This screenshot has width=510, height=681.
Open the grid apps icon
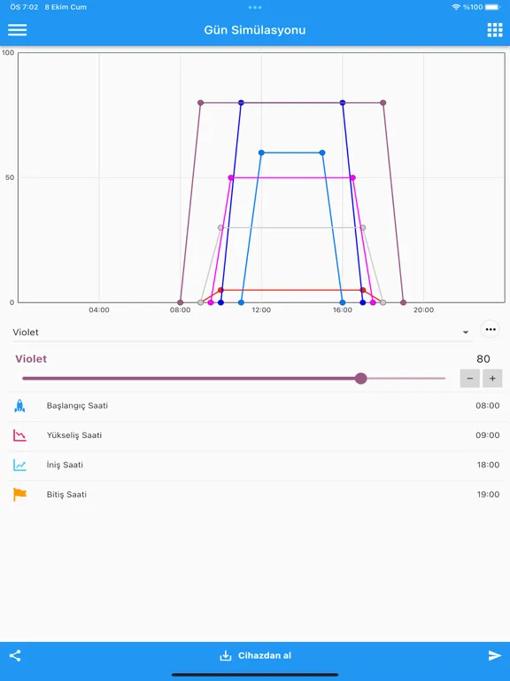coord(494,30)
